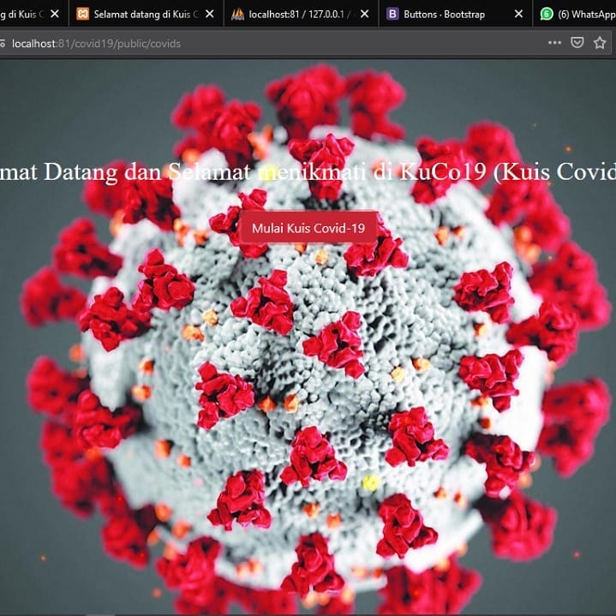Open the page actions three-dot menu
The width and height of the screenshot is (616, 616).
(x=554, y=43)
